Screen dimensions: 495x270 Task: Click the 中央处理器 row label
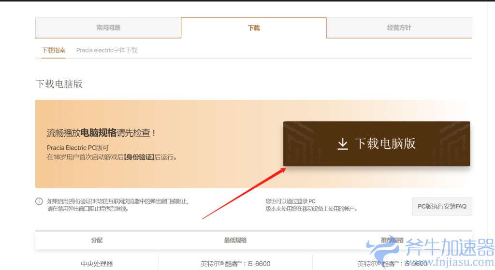click(97, 264)
